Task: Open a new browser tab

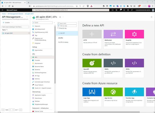Action: [28, 3]
